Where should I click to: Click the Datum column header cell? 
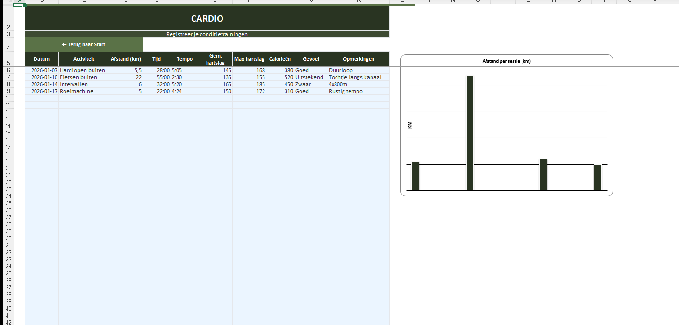(42, 59)
